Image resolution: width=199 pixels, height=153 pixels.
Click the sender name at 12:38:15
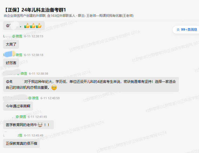[x=7, y=36]
